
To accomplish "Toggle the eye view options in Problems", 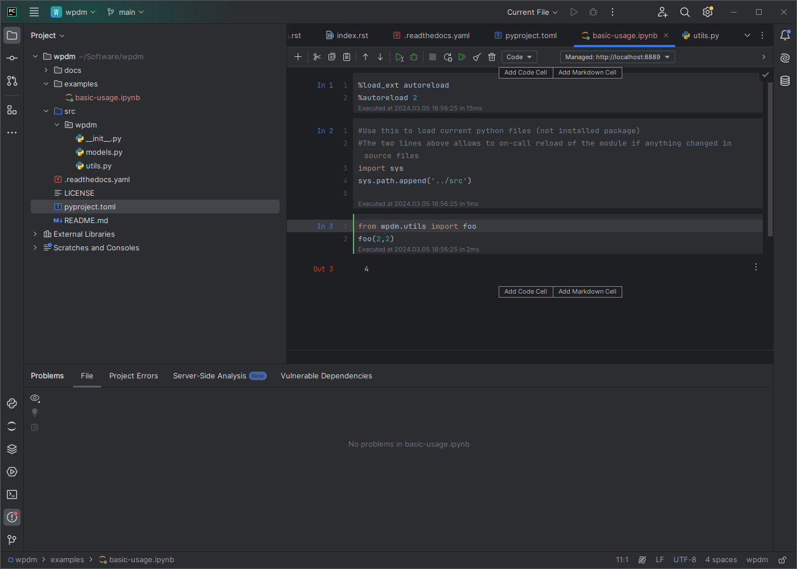I will click(x=35, y=398).
